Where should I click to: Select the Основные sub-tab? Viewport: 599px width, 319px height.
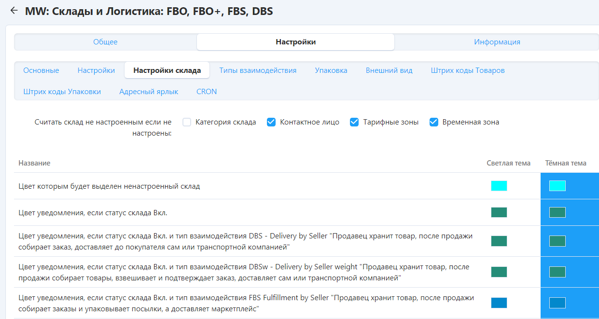pyautogui.click(x=41, y=70)
